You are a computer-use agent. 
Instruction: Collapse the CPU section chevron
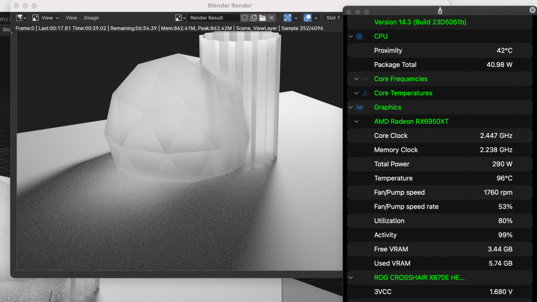tap(350, 36)
